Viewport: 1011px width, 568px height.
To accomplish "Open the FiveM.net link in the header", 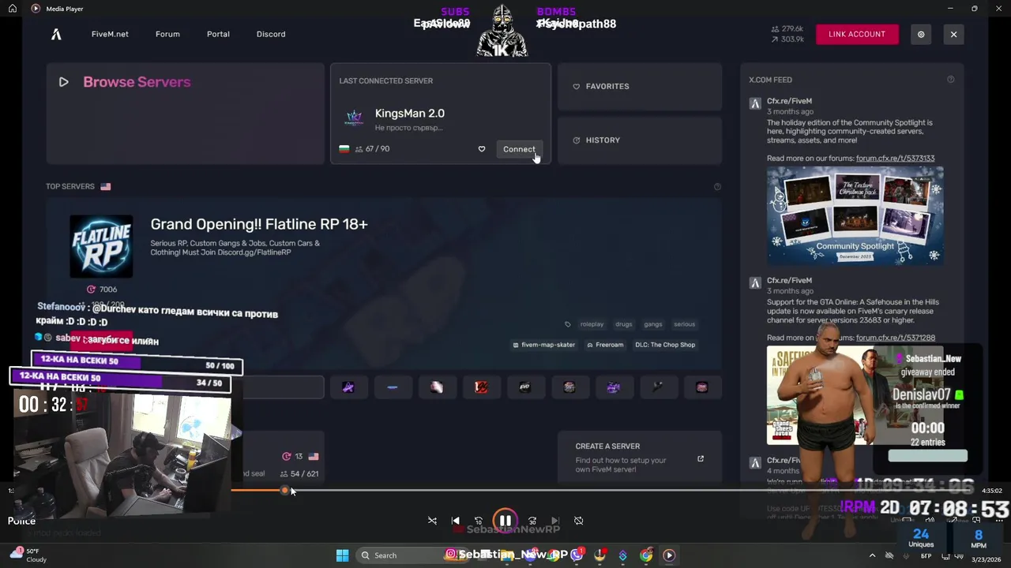I will coord(110,34).
